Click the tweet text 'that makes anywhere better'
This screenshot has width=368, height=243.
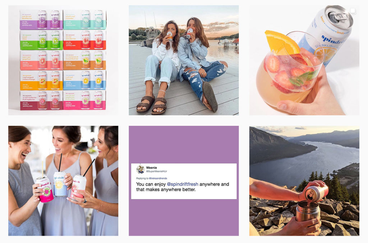(x=166, y=189)
